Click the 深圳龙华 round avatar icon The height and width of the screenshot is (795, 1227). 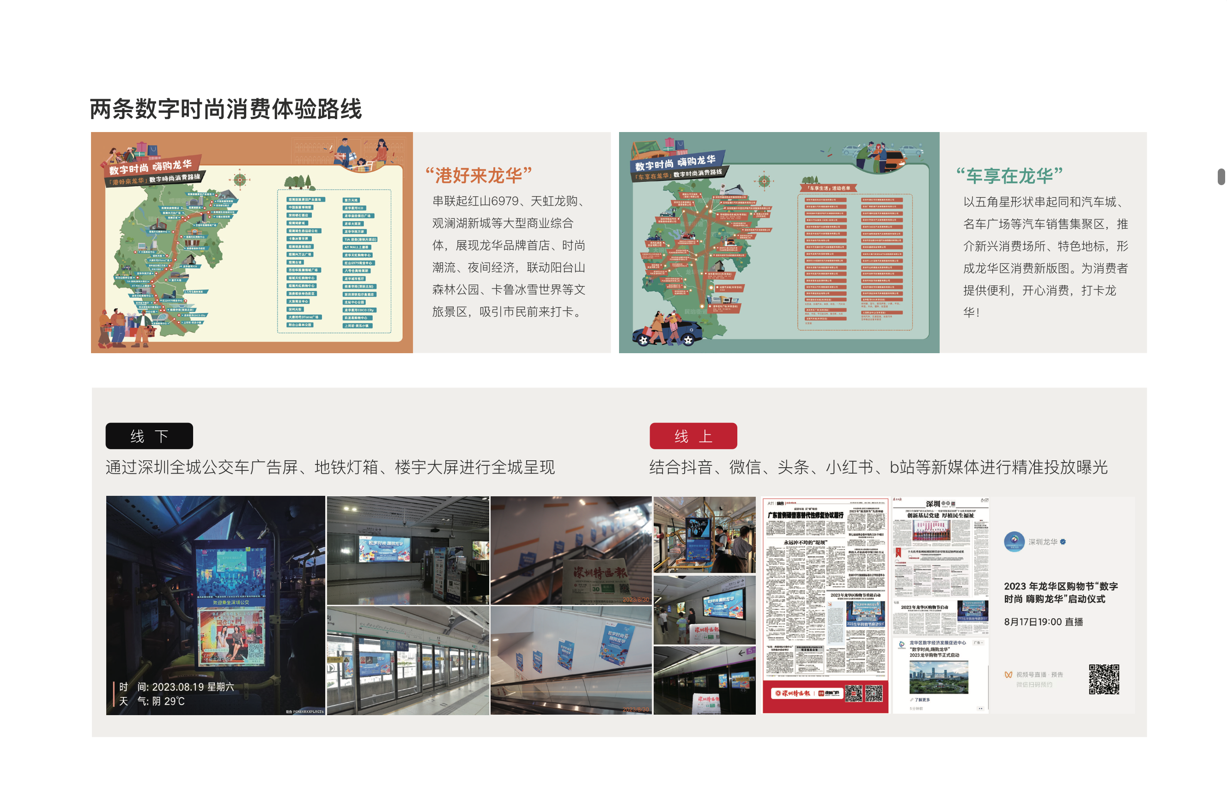(x=1014, y=542)
